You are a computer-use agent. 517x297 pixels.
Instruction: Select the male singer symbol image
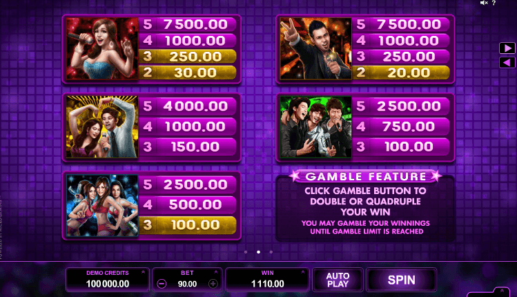point(315,48)
